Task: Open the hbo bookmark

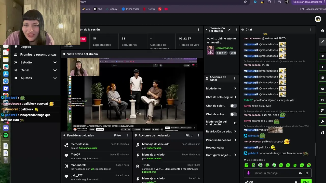Action: (x=98, y=9)
